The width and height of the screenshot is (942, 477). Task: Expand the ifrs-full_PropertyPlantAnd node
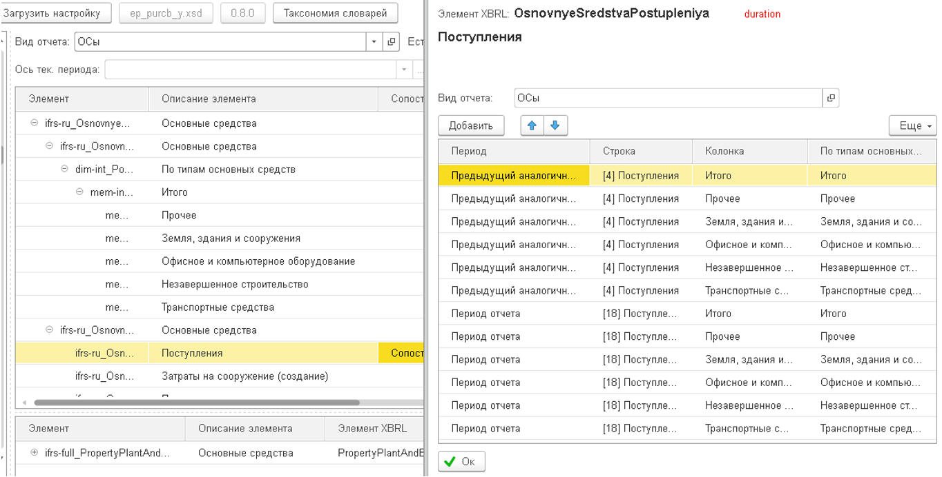[x=35, y=453]
